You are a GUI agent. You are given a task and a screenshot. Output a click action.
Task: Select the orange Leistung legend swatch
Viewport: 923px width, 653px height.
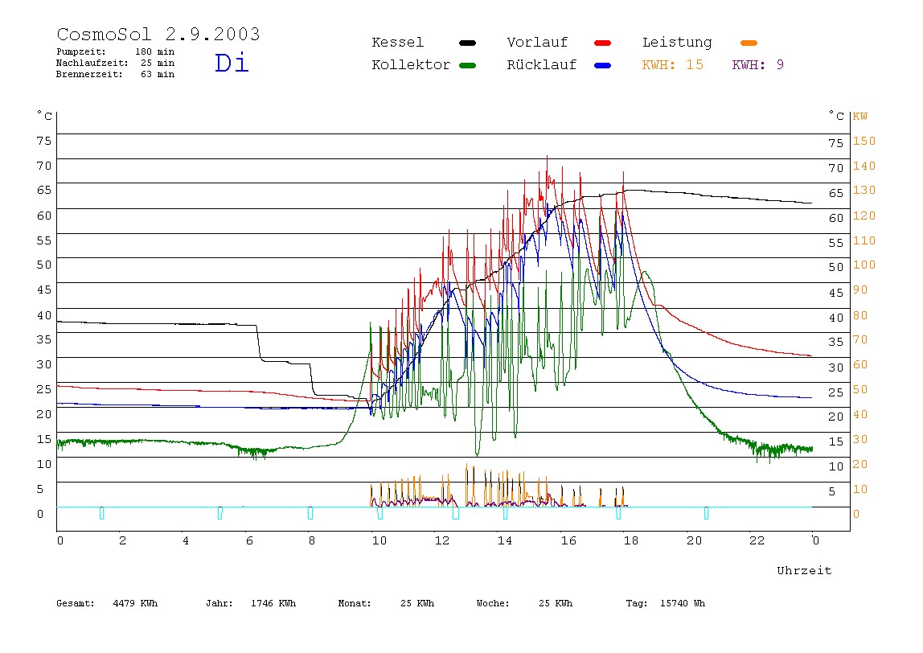tap(749, 43)
